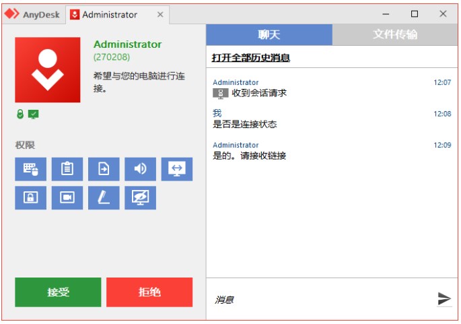Accept the connection with 接受 button
This screenshot has height=324, width=461.
coord(58,292)
